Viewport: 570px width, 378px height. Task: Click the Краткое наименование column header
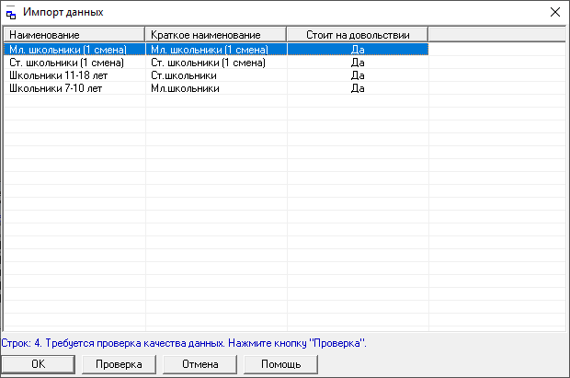click(x=216, y=35)
